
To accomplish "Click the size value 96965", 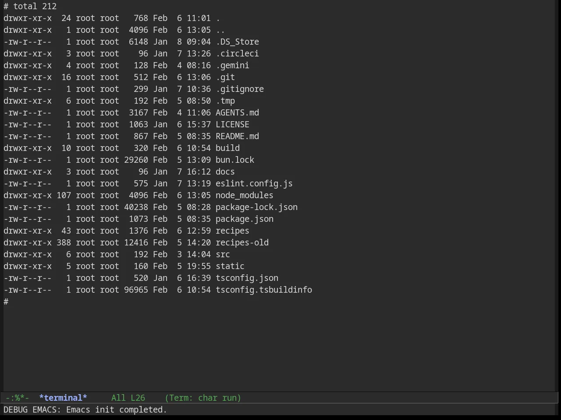I will [136, 290].
